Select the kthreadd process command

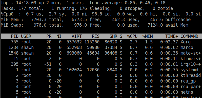click(191, 75)
